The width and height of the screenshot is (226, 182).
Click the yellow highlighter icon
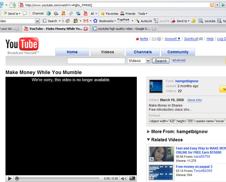coord(194,21)
